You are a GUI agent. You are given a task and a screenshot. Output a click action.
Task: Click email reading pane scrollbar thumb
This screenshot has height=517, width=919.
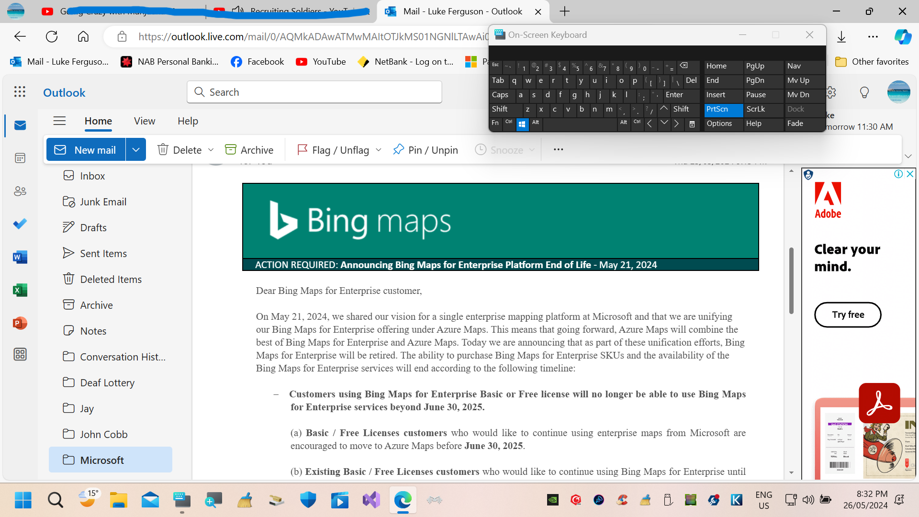pyautogui.click(x=791, y=281)
